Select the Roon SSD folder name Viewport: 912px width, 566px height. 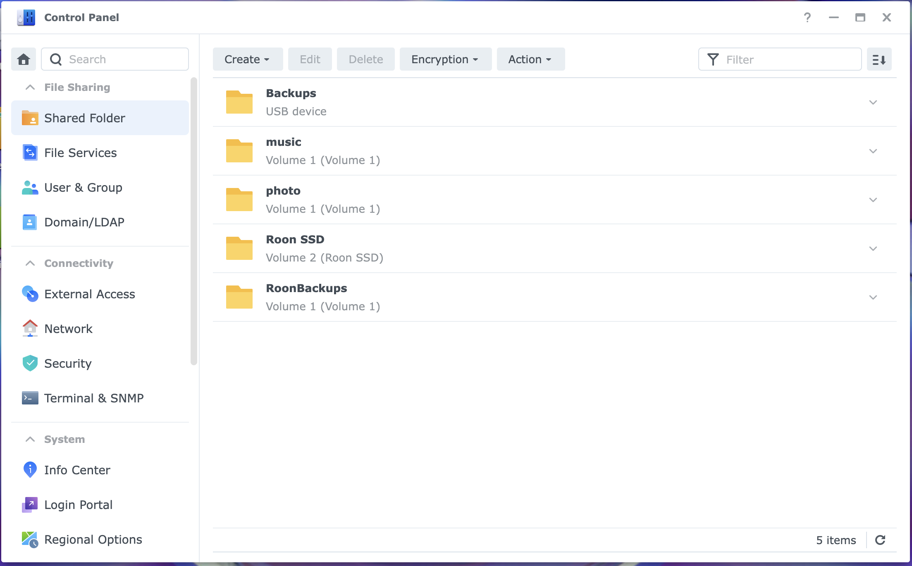click(295, 239)
